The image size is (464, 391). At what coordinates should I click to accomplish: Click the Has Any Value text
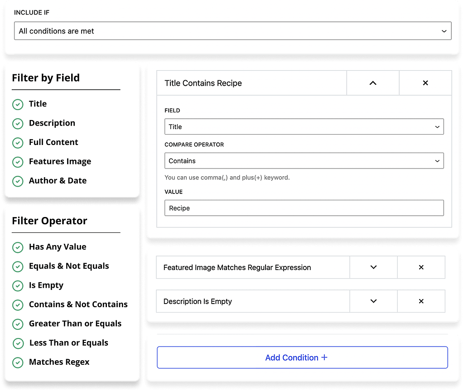point(58,247)
